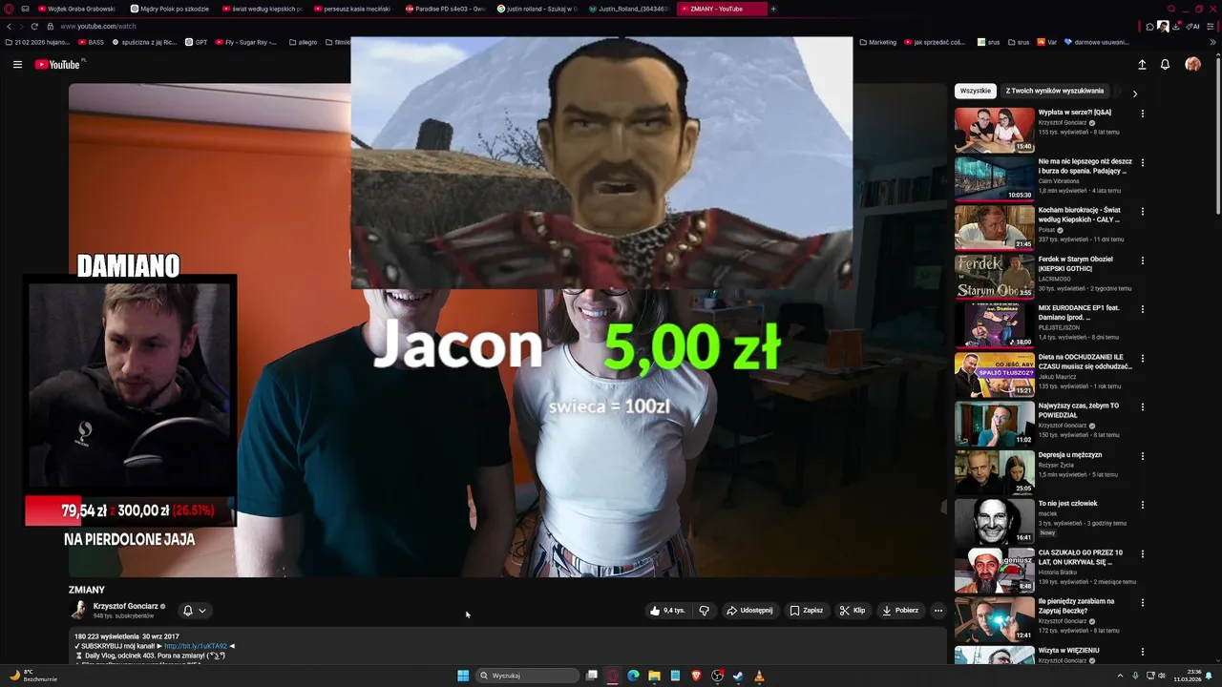Open VLC media player on taskbar
This screenshot has width=1222, height=687.
coord(759,676)
